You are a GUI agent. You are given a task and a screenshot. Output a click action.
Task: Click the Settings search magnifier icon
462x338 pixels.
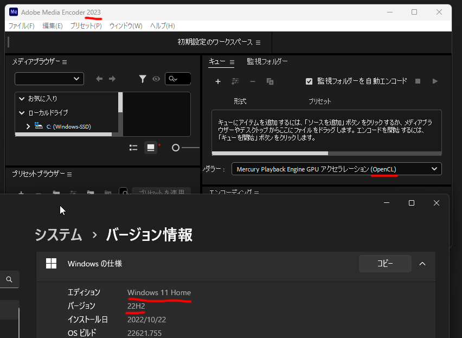click(x=9, y=279)
